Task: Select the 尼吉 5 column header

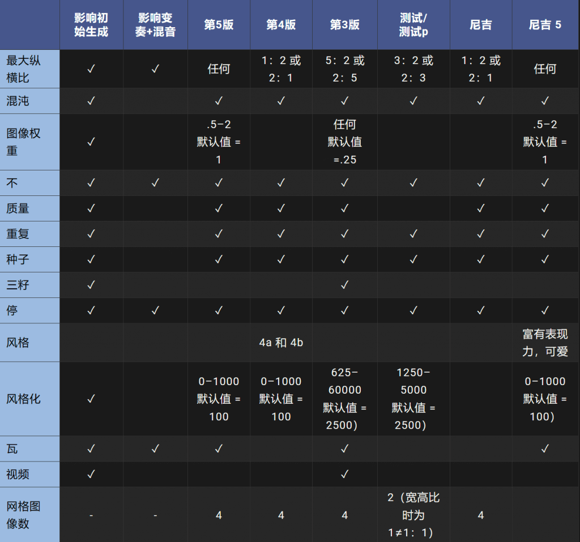Action: pyautogui.click(x=545, y=24)
